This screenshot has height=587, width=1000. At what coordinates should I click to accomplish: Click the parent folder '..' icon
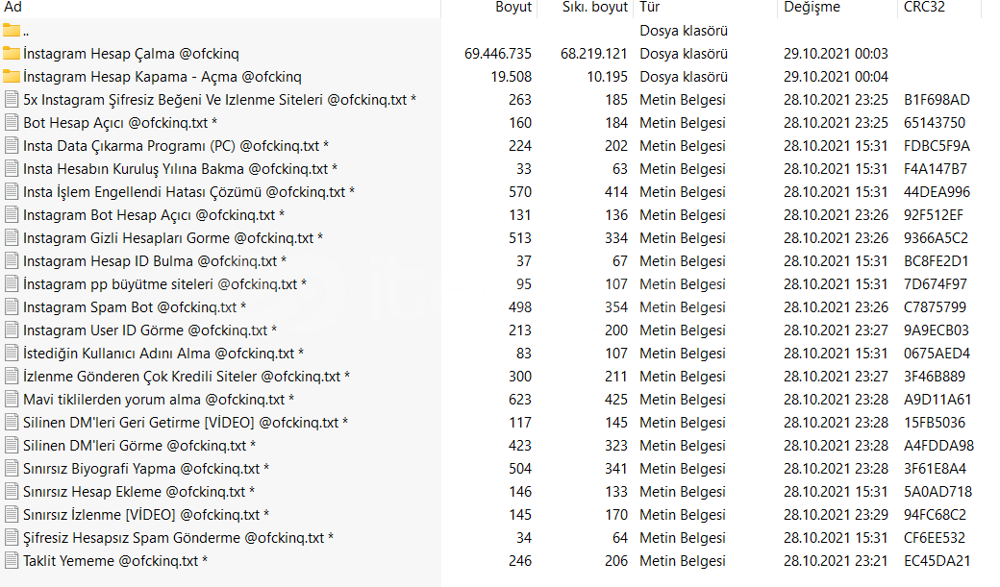[11, 30]
